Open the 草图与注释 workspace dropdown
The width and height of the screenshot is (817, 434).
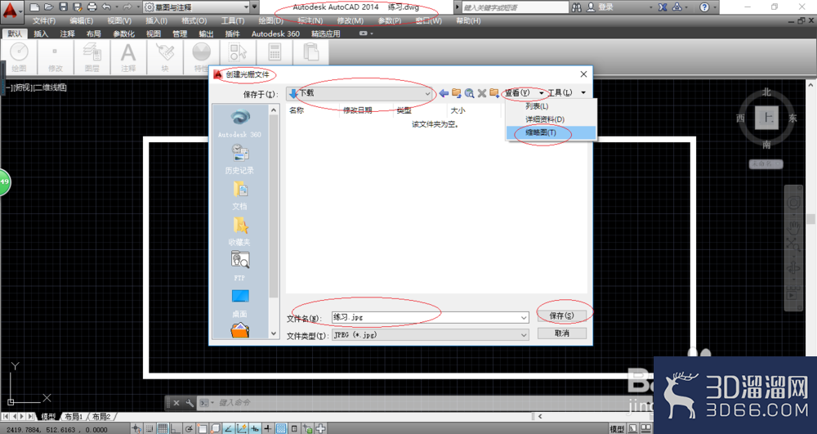click(196, 7)
